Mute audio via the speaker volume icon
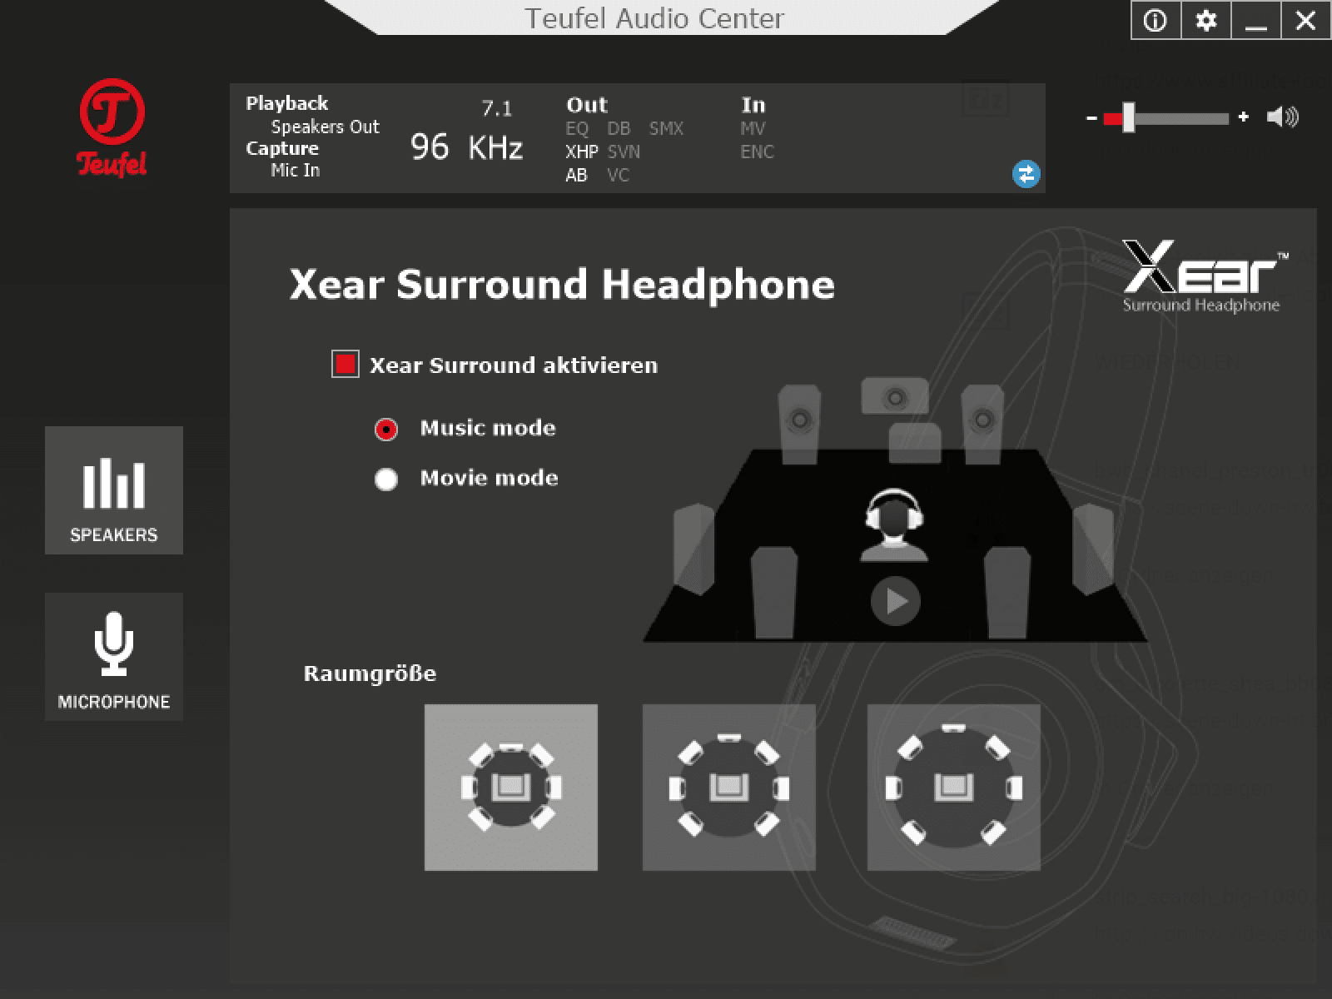Viewport: 1332px width, 999px height. (1282, 117)
